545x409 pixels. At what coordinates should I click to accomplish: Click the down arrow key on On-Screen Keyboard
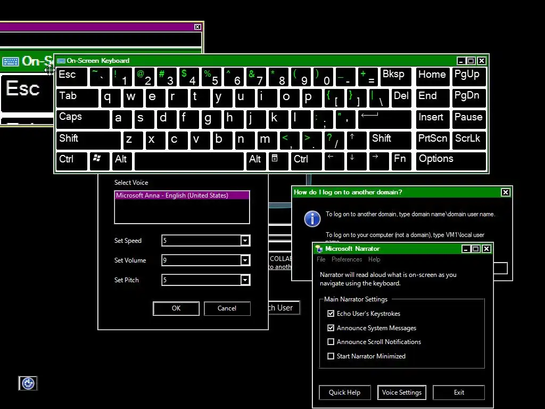356,161
